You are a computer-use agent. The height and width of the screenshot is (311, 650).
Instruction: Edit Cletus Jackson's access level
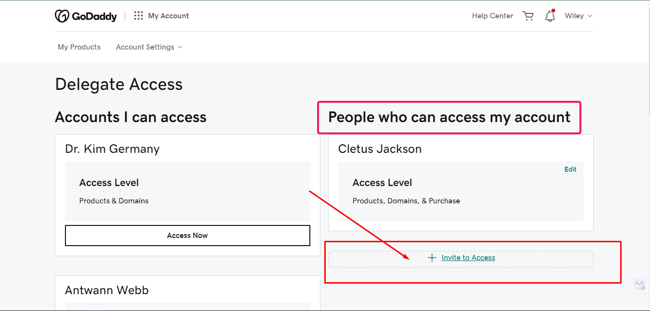point(570,169)
